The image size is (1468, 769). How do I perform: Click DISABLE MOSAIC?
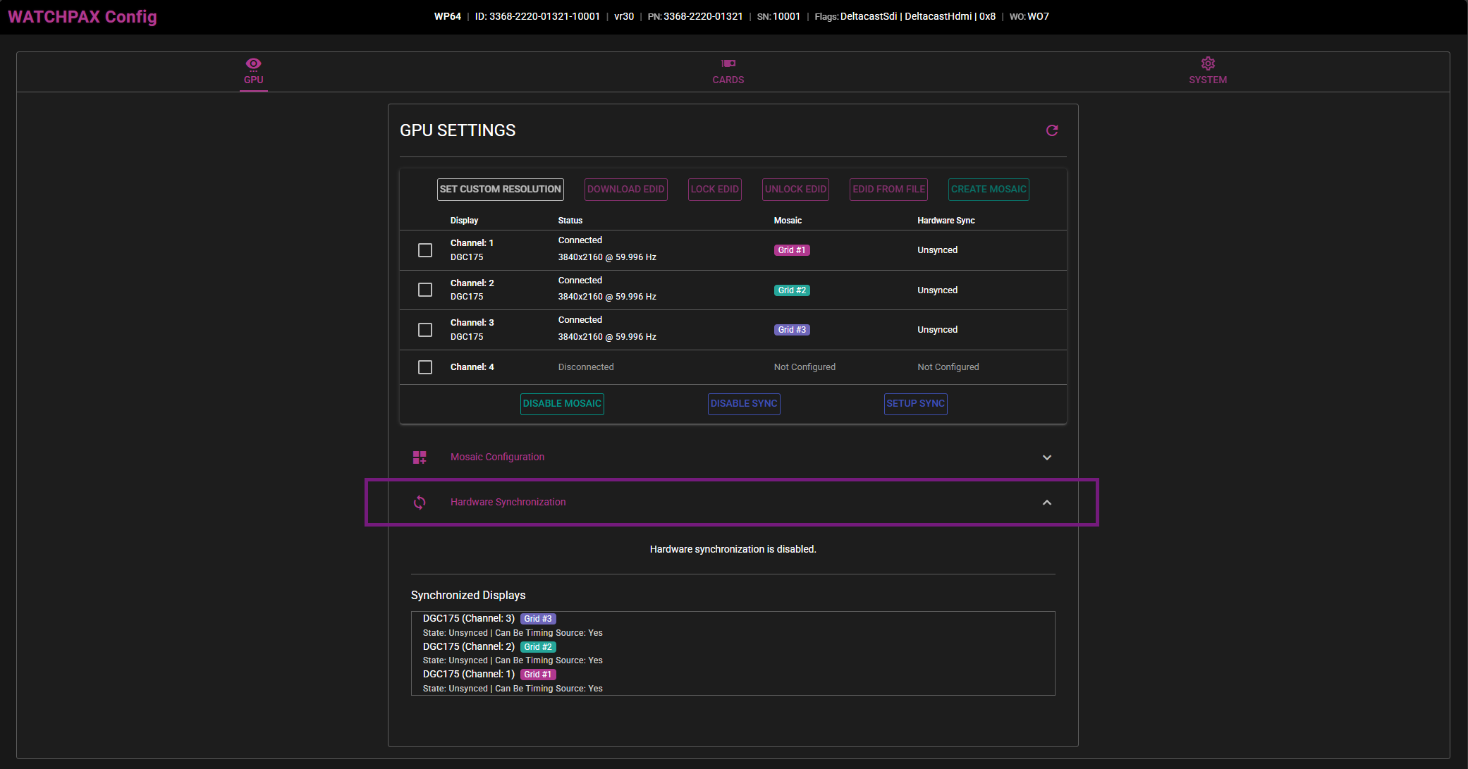point(561,404)
